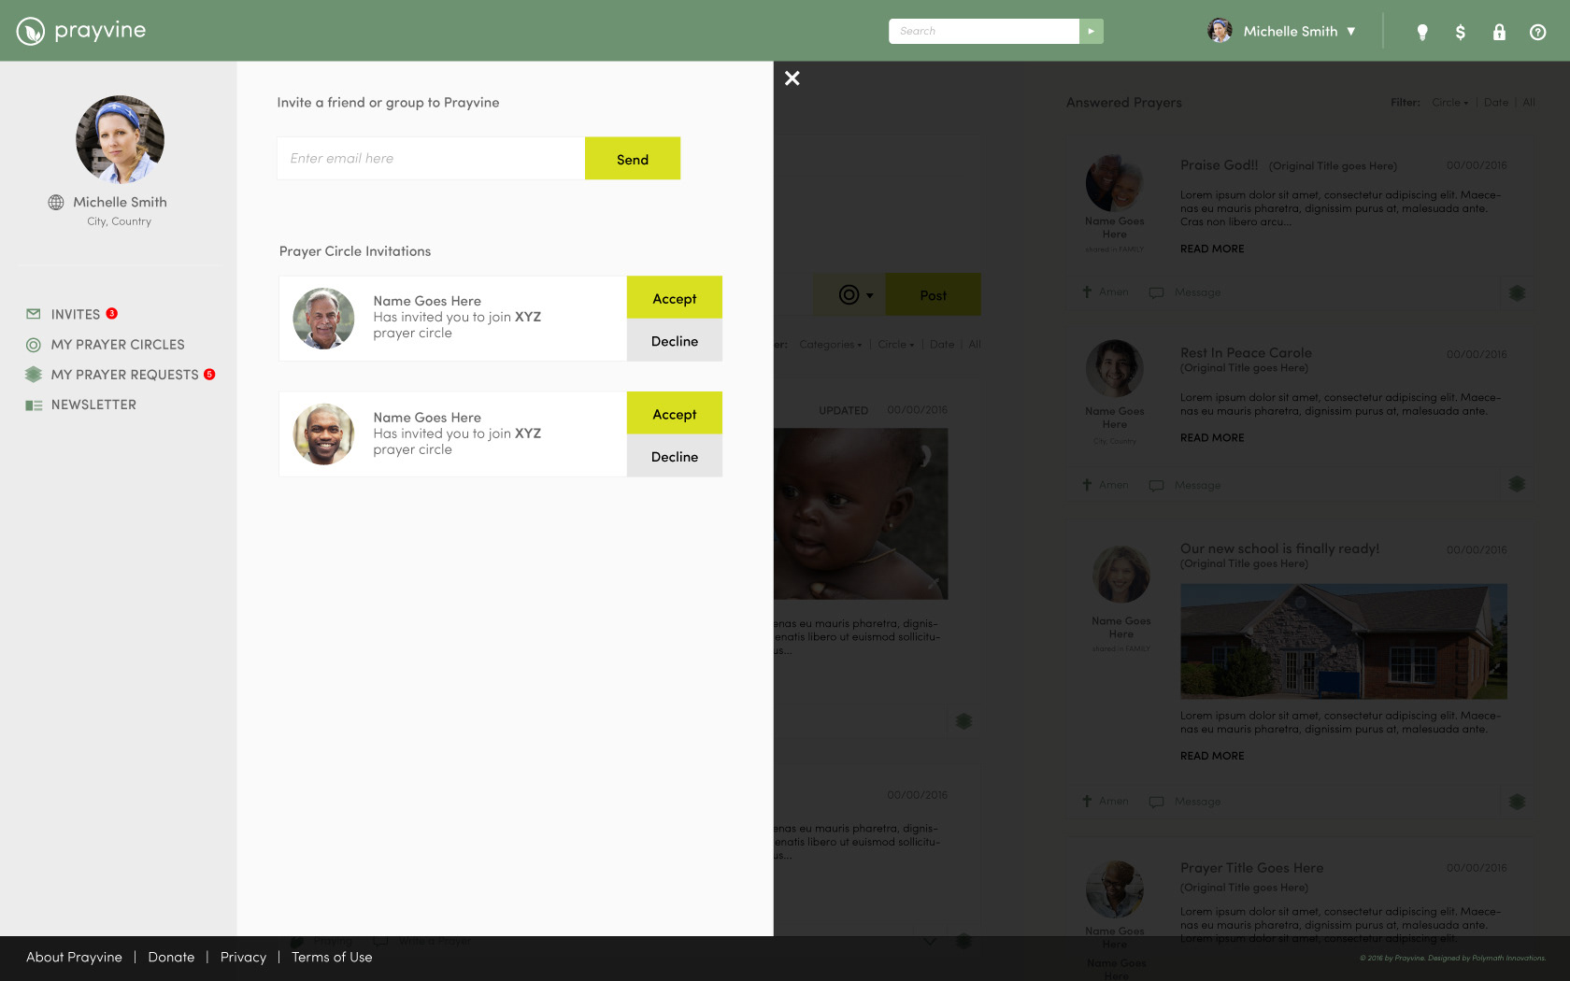Read more of new school post

(1212, 756)
